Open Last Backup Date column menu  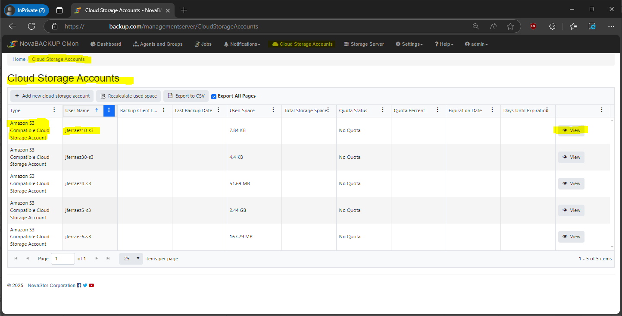click(218, 110)
